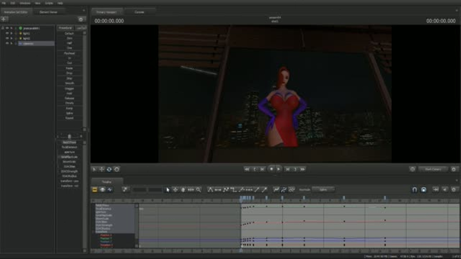Toggle the magnet snap button
461x259 pixels.
[x=414, y=189]
